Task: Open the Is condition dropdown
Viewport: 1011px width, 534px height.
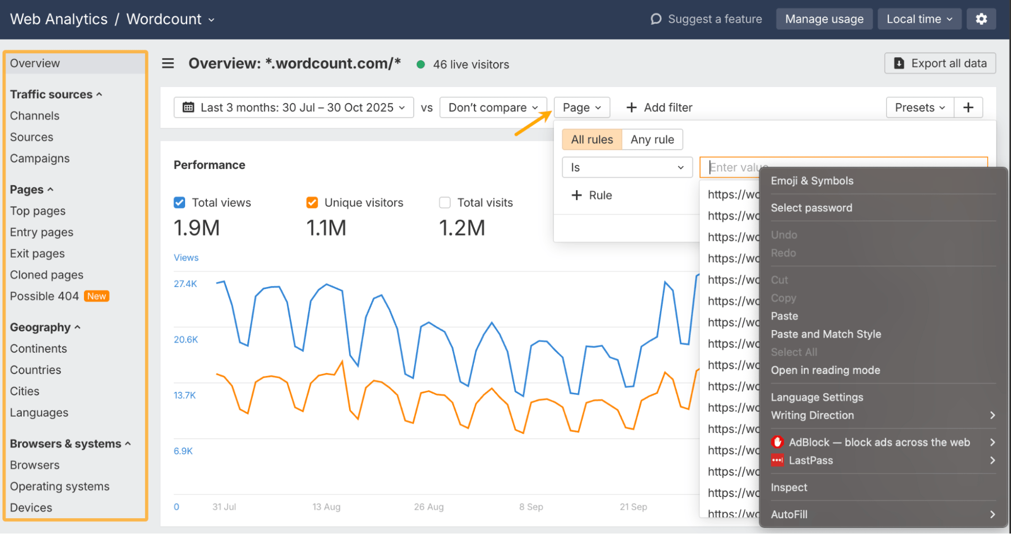Action: click(627, 168)
